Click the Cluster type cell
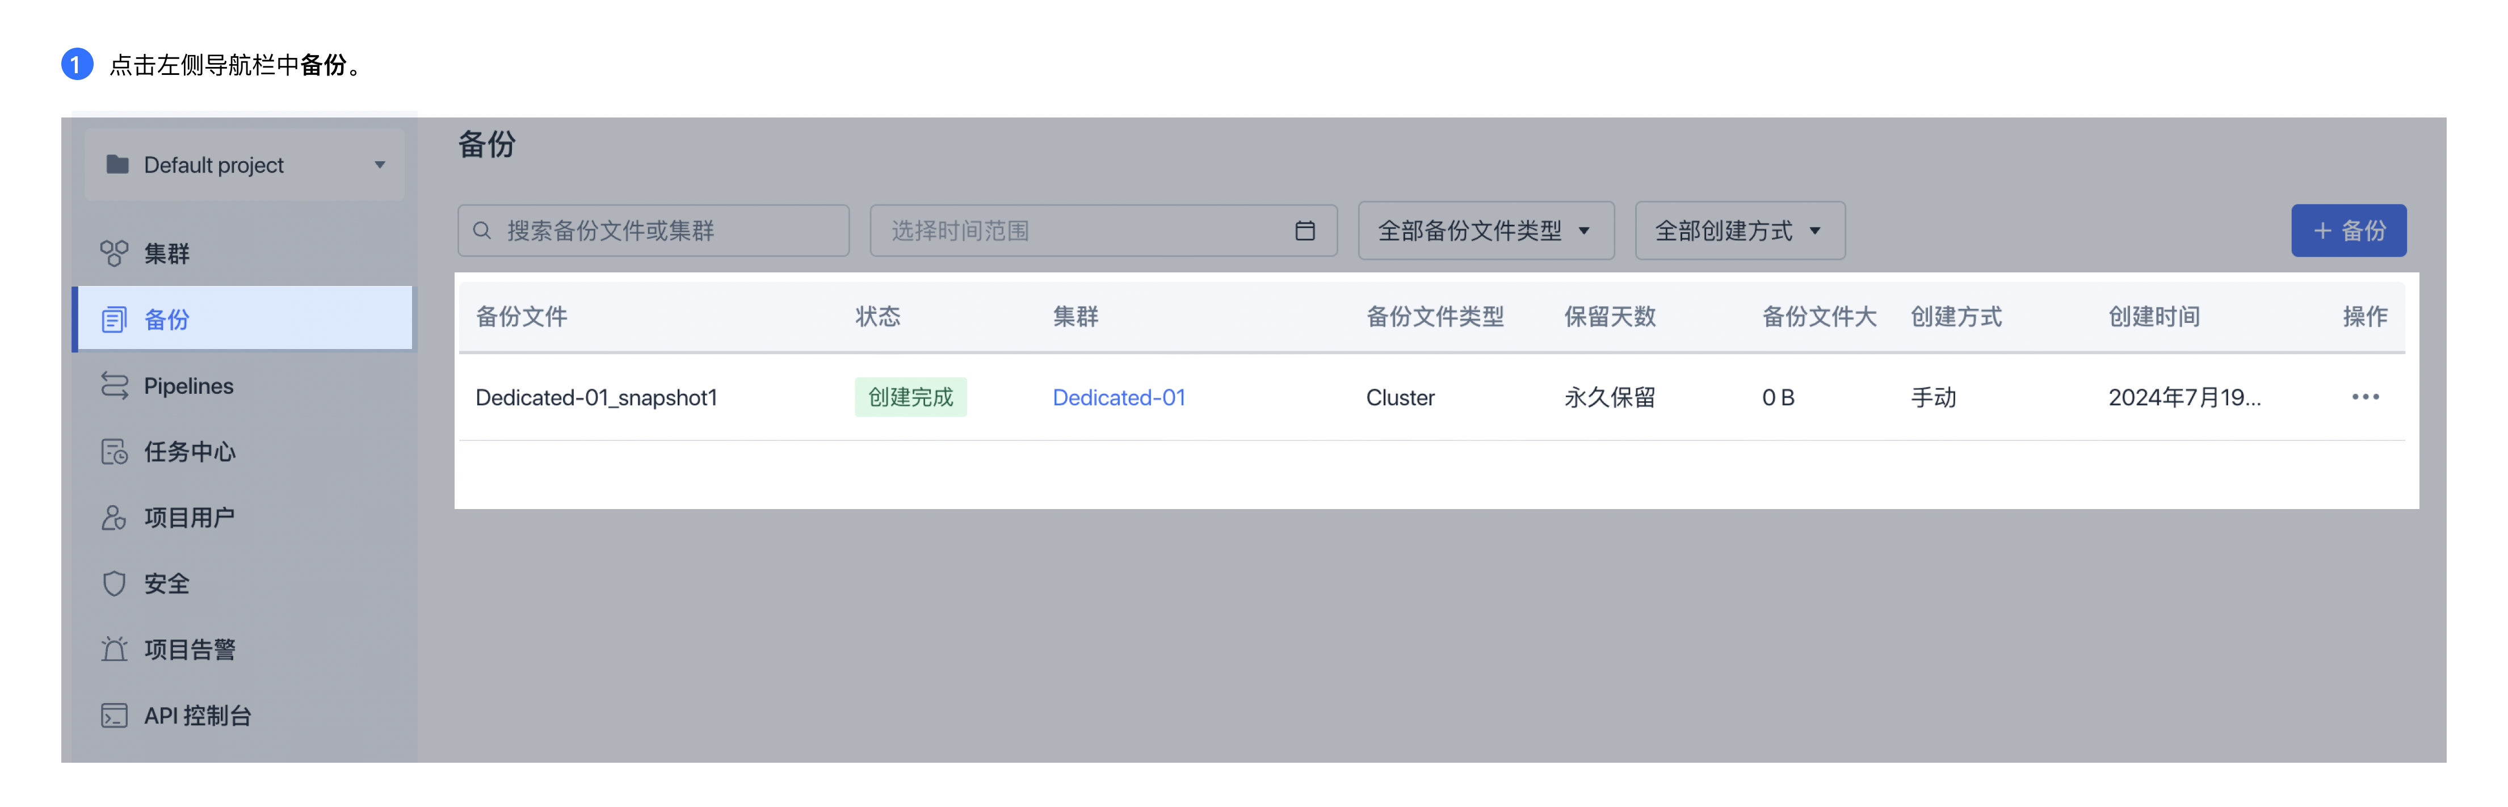 pyautogui.click(x=1400, y=397)
